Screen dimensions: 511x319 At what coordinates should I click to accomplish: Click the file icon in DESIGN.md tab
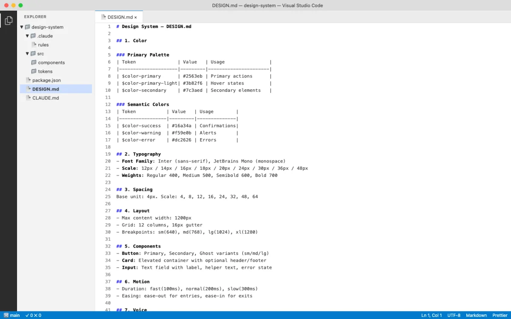[103, 17]
